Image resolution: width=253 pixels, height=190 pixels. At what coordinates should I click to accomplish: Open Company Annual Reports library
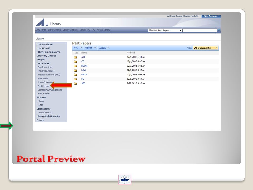(x=50, y=90)
